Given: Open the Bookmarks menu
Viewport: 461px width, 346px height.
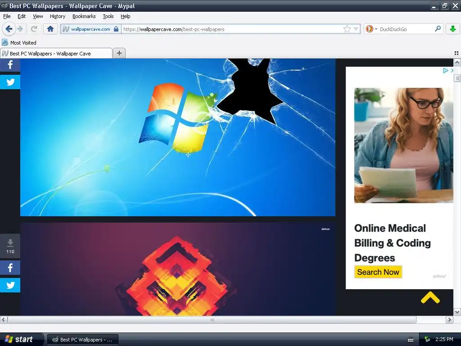Looking at the screenshot, I should [84, 16].
